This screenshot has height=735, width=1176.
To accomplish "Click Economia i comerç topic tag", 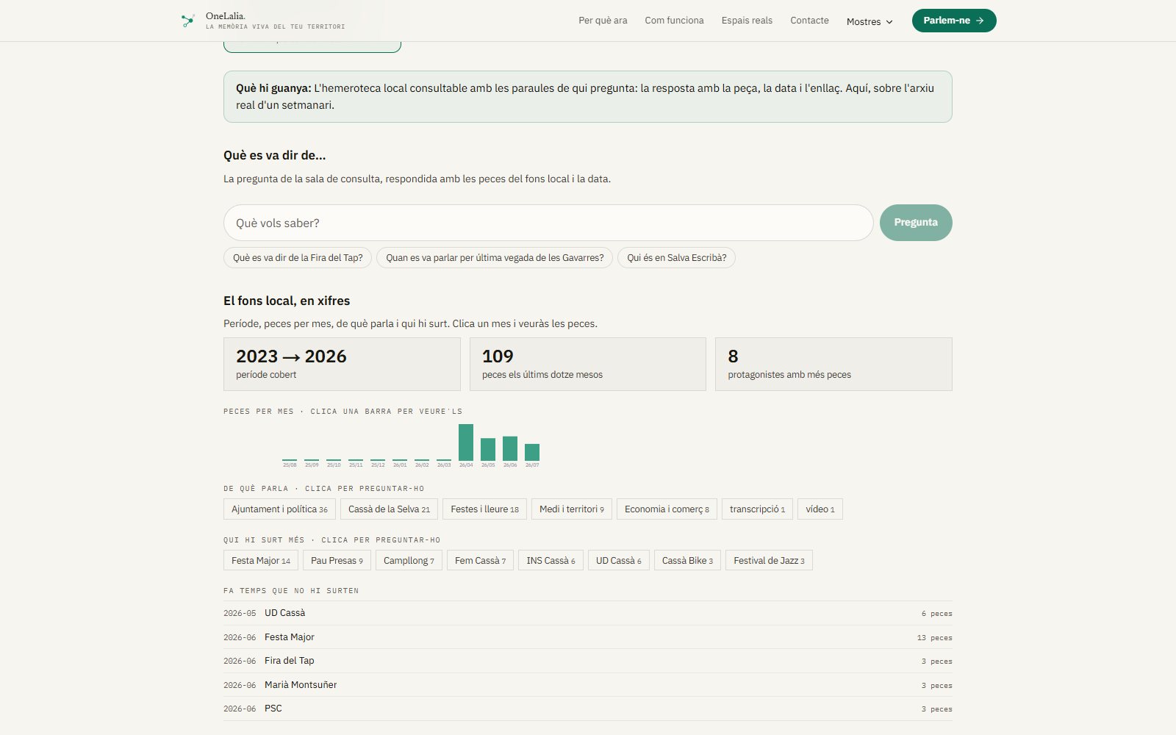I will point(667,509).
